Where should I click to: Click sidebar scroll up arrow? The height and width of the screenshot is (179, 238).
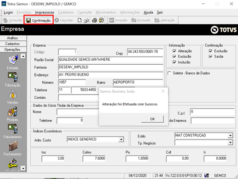[23, 56]
